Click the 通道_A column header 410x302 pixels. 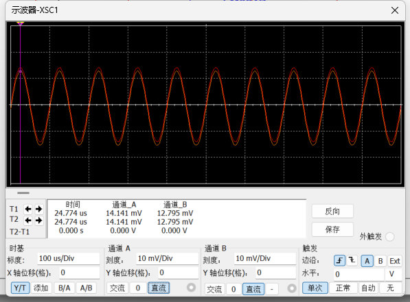point(124,205)
